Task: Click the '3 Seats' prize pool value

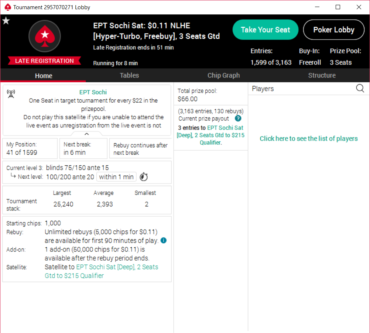Action: pyautogui.click(x=341, y=62)
